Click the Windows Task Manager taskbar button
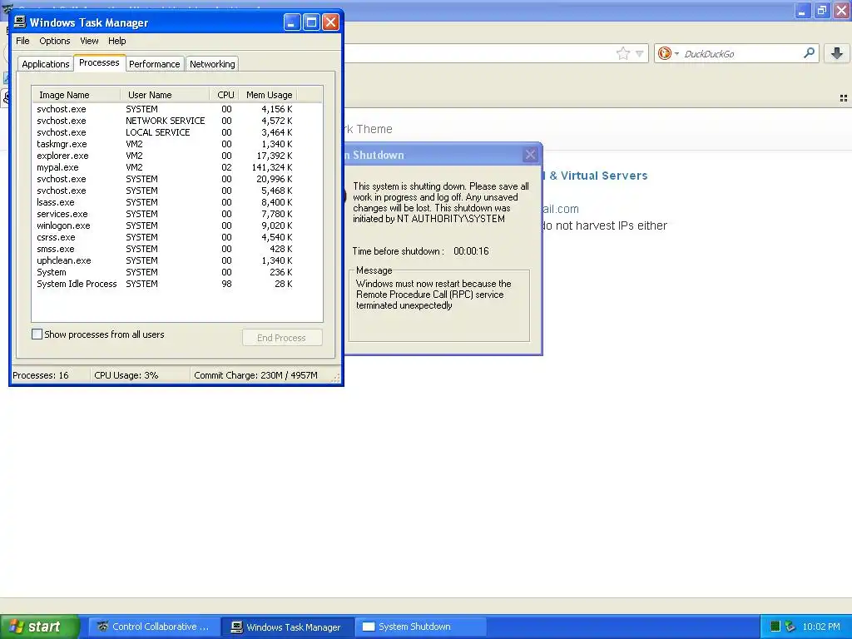This screenshot has width=852, height=639. 287,627
